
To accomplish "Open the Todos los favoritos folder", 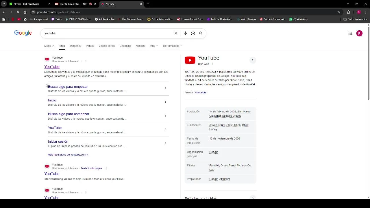I will coord(355,19).
